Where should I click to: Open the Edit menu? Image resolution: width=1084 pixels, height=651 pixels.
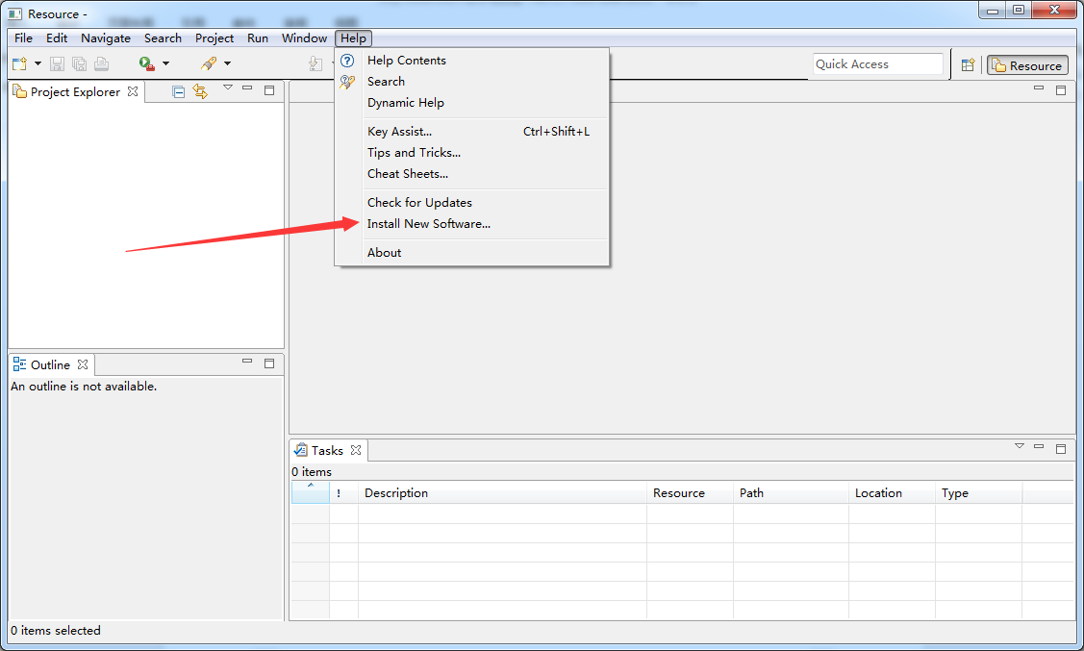click(x=57, y=38)
